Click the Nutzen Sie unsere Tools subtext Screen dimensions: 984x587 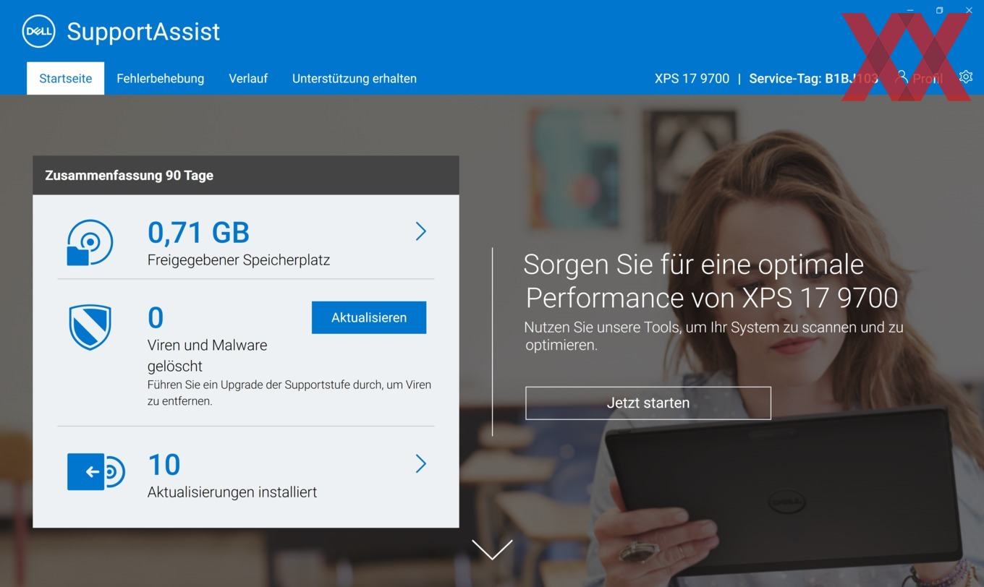coord(713,336)
